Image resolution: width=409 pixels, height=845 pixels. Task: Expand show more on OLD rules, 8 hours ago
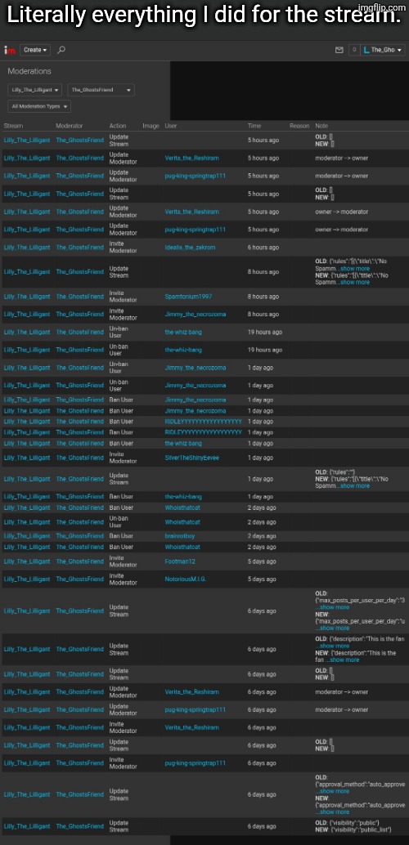pos(354,268)
